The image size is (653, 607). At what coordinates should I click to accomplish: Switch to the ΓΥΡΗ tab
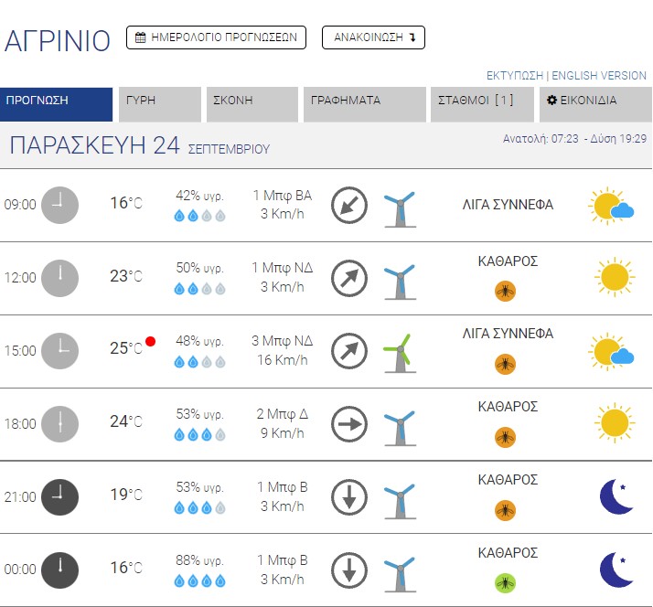tap(159, 101)
